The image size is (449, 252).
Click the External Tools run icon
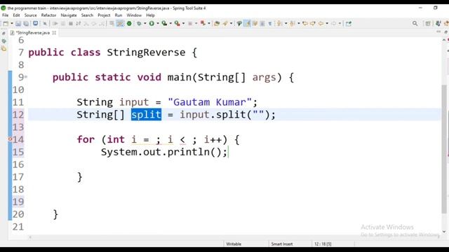click(177, 23)
